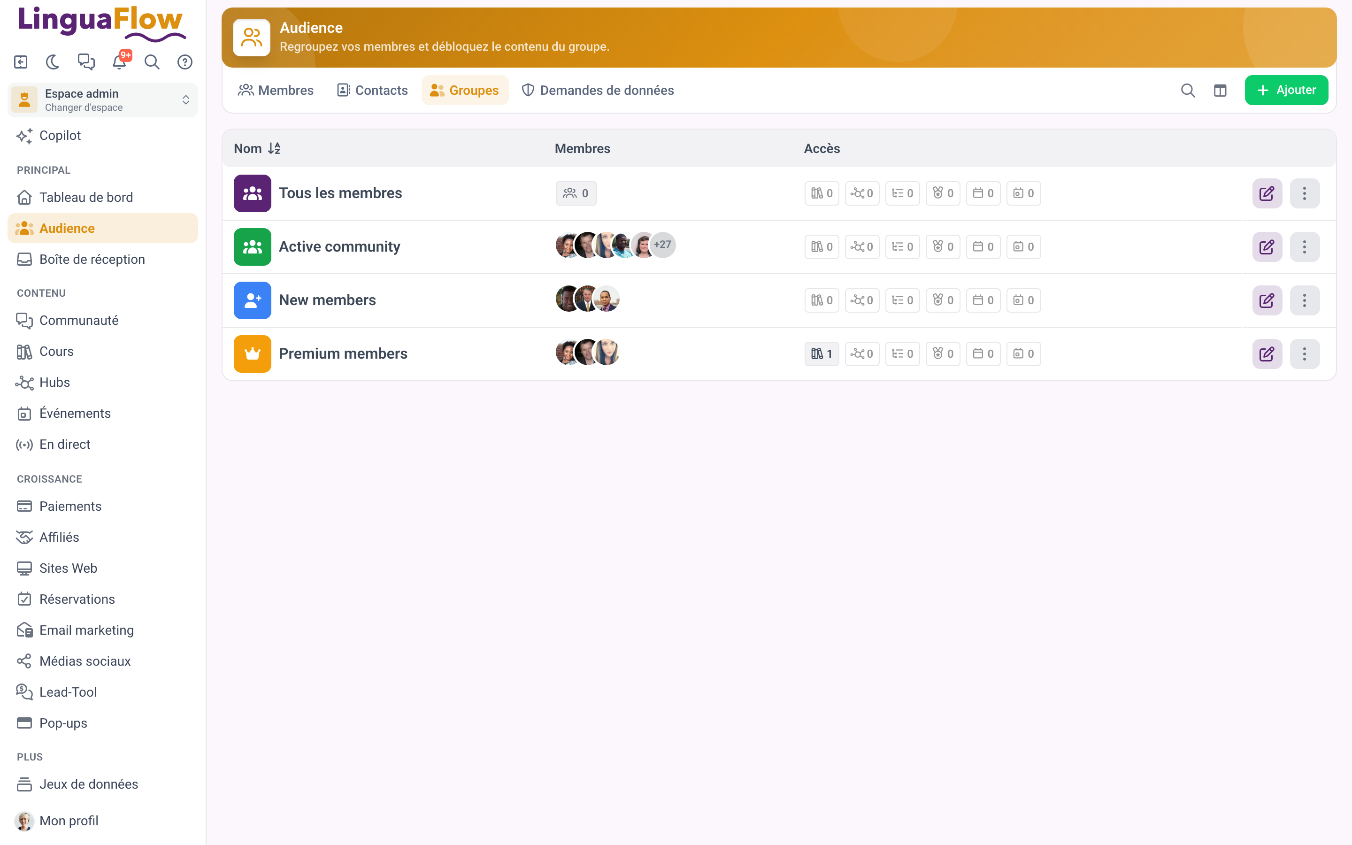1352x845 pixels.
Task: Open Boîte de réception
Action: point(103,259)
